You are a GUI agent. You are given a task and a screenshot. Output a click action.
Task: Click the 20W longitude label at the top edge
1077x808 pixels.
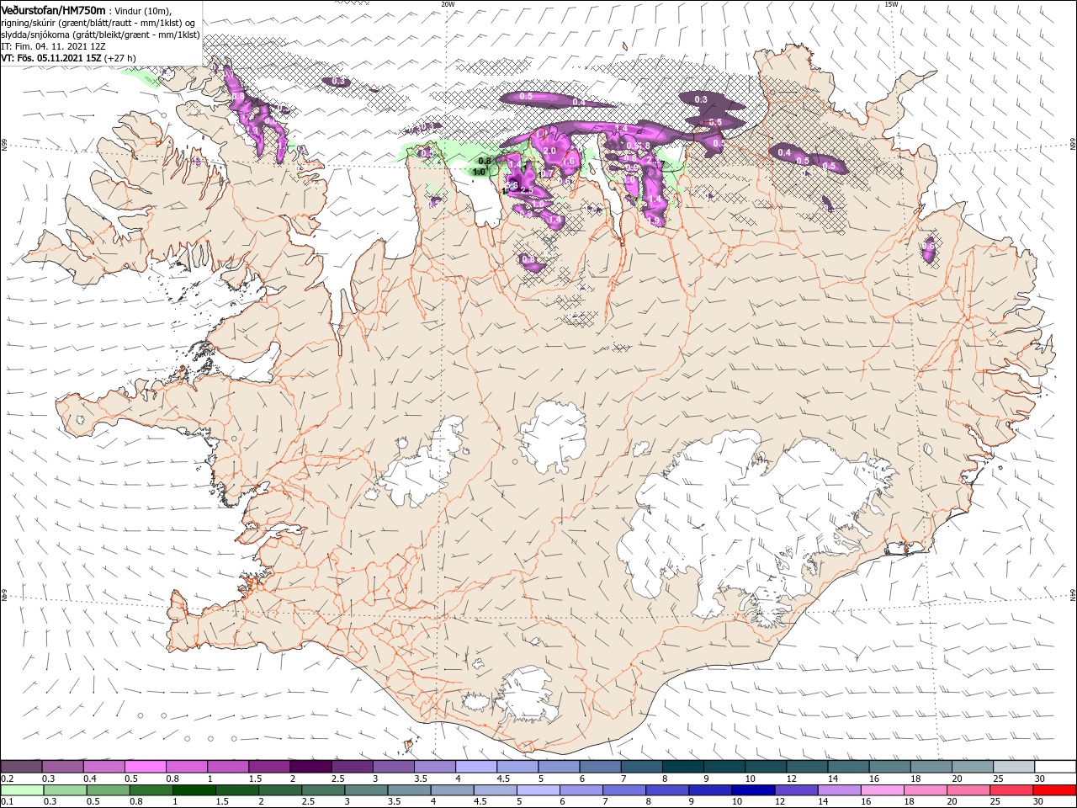click(448, 4)
